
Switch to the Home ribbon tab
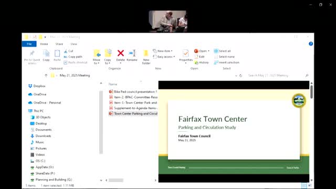[x=44, y=44]
